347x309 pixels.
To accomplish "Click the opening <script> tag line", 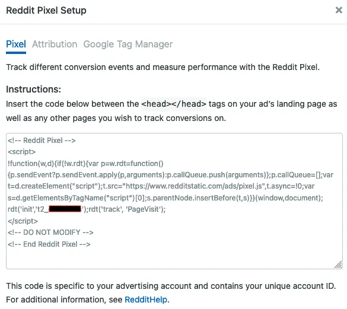I will click(22, 152).
